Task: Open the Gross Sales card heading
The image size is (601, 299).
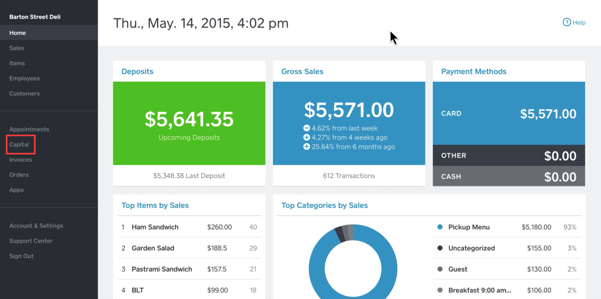Action: tap(302, 71)
